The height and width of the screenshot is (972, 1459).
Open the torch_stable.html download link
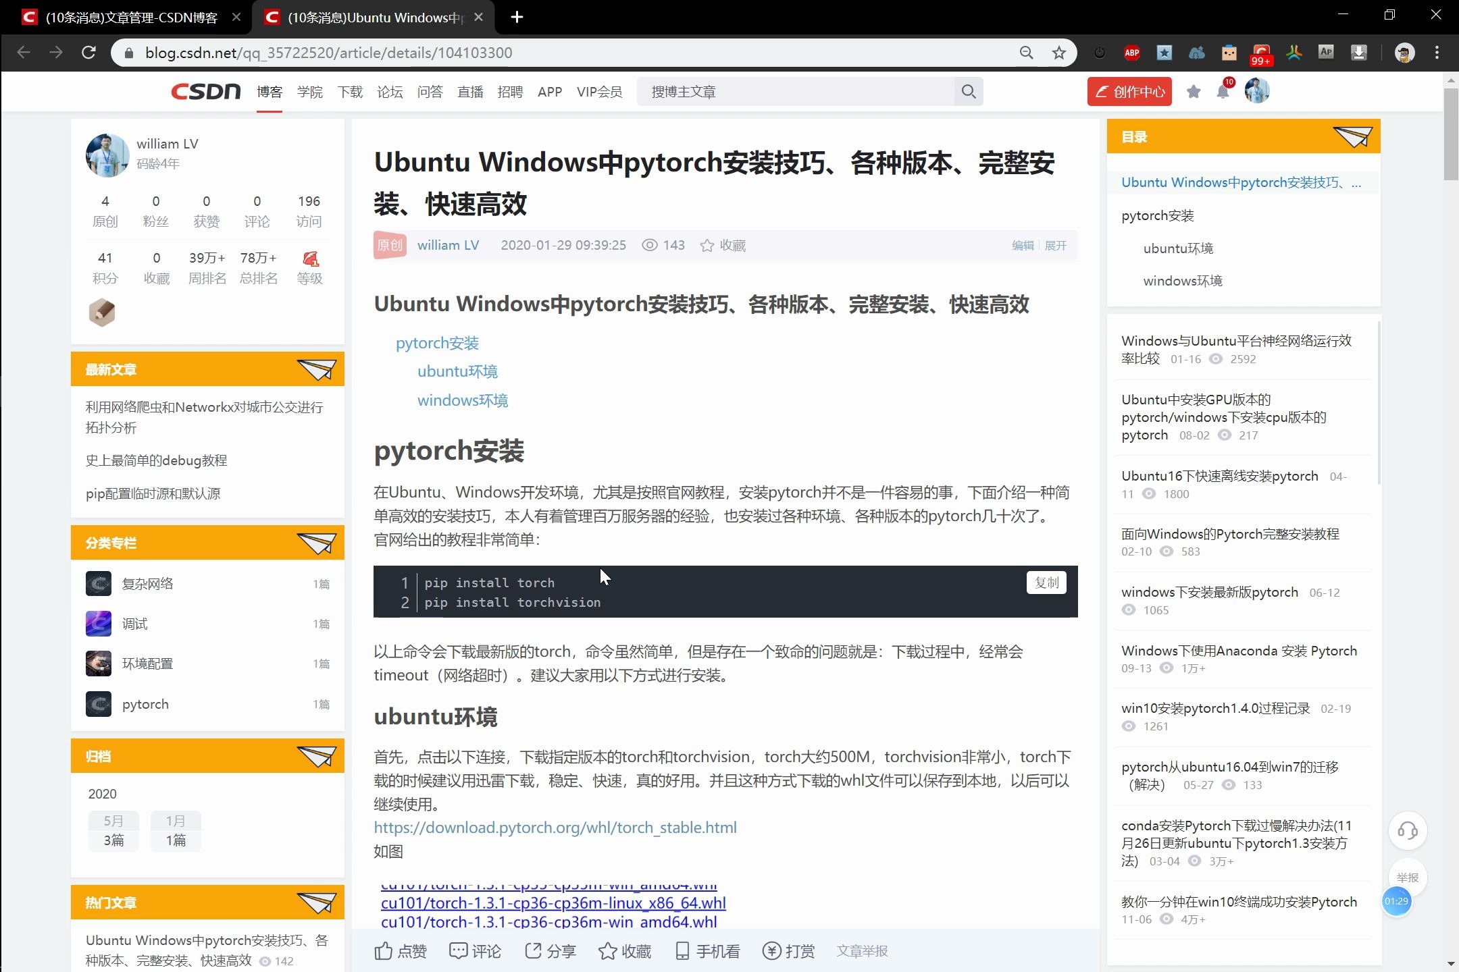pyautogui.click(x=555, y=828)
